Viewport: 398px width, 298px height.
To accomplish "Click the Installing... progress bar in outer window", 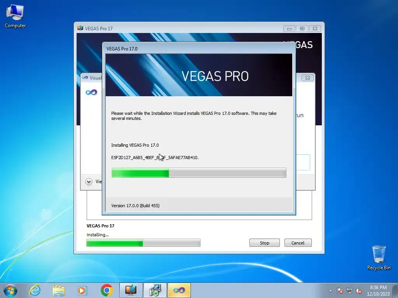I will pos(143,243).
